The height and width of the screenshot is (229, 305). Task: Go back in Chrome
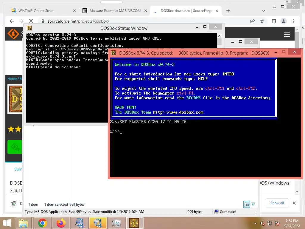click(12, 21)
